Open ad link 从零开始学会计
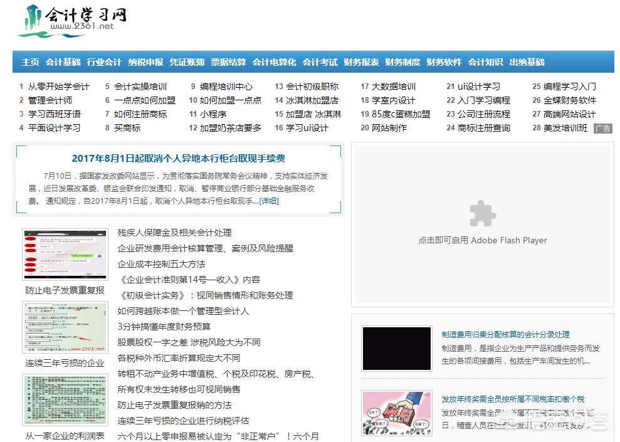 (59, 87)
